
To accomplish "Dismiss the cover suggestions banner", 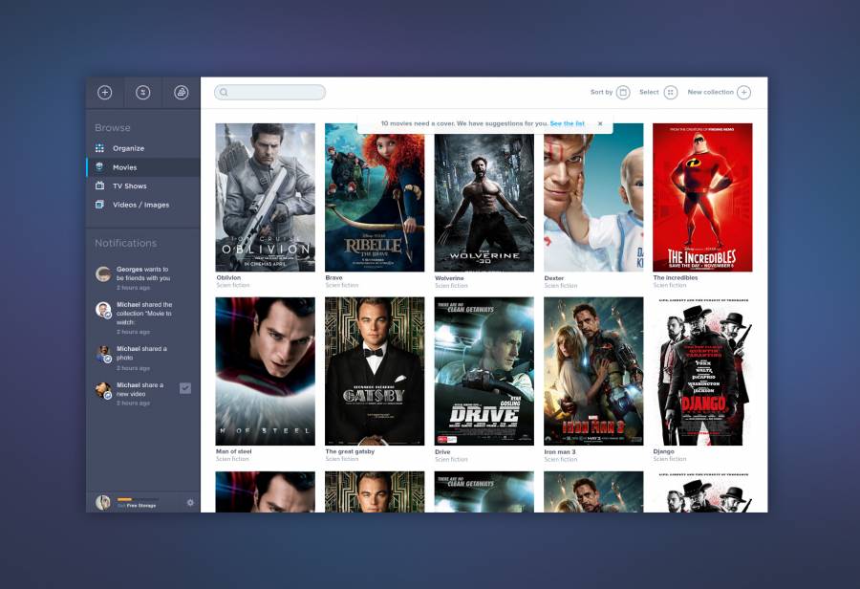I will [x=600, y=123].
